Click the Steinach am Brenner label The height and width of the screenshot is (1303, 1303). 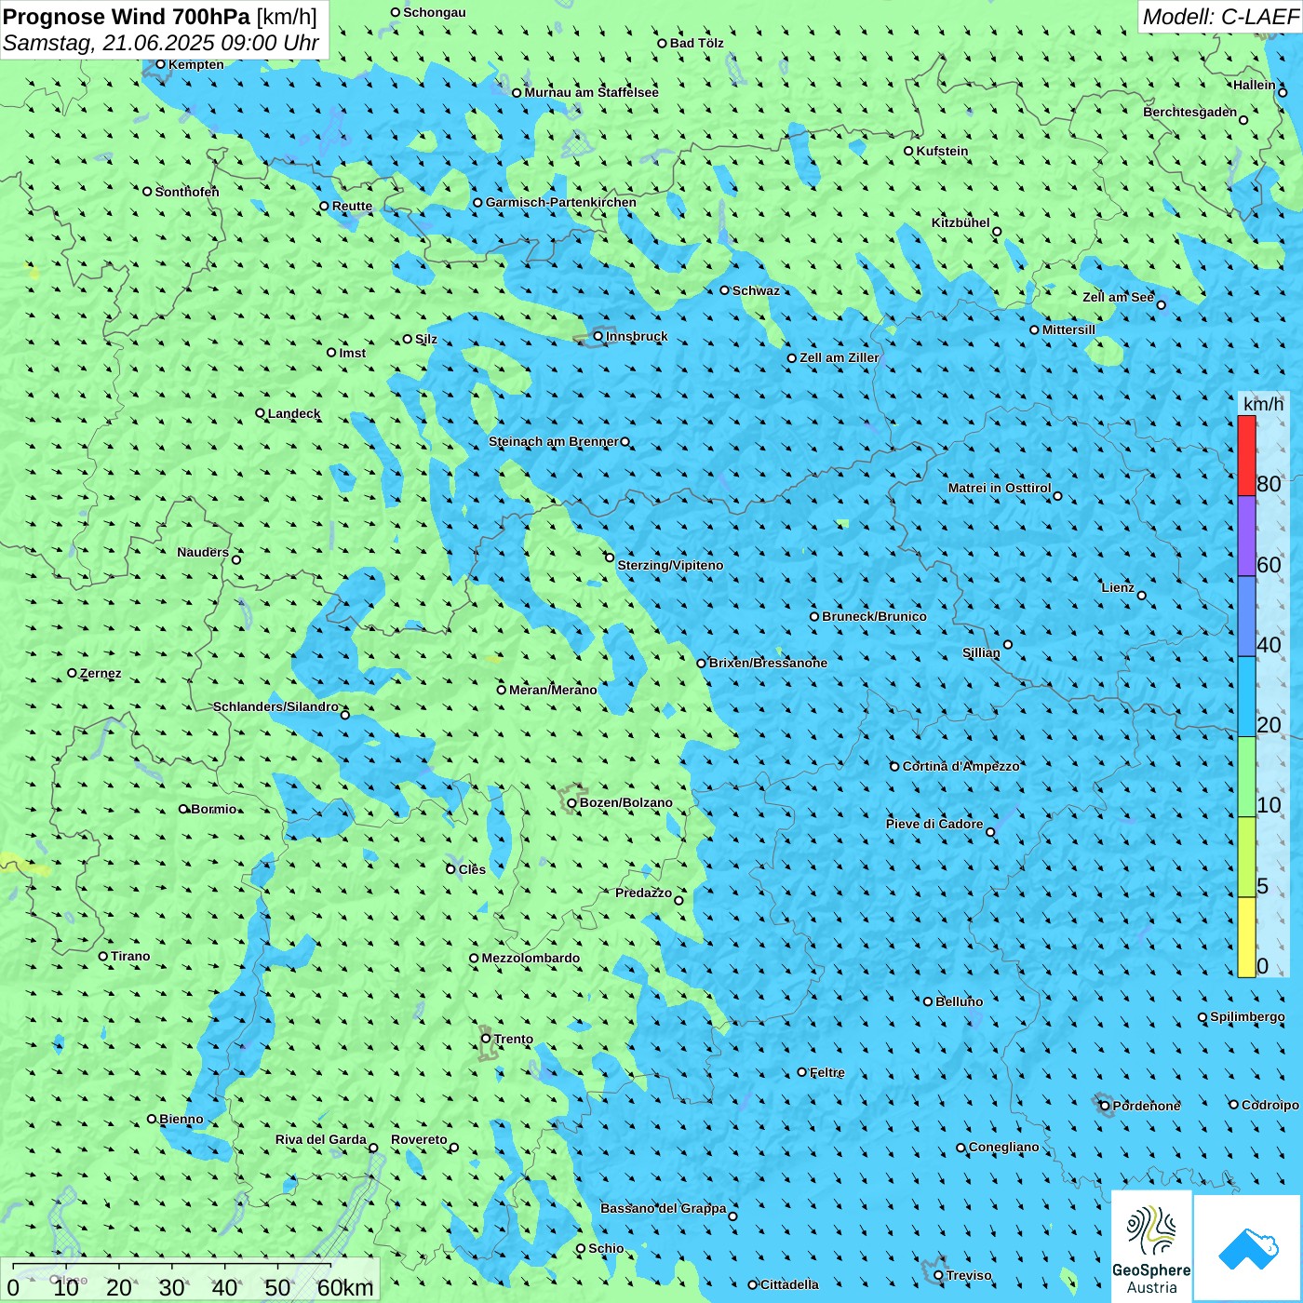(554, 441)
